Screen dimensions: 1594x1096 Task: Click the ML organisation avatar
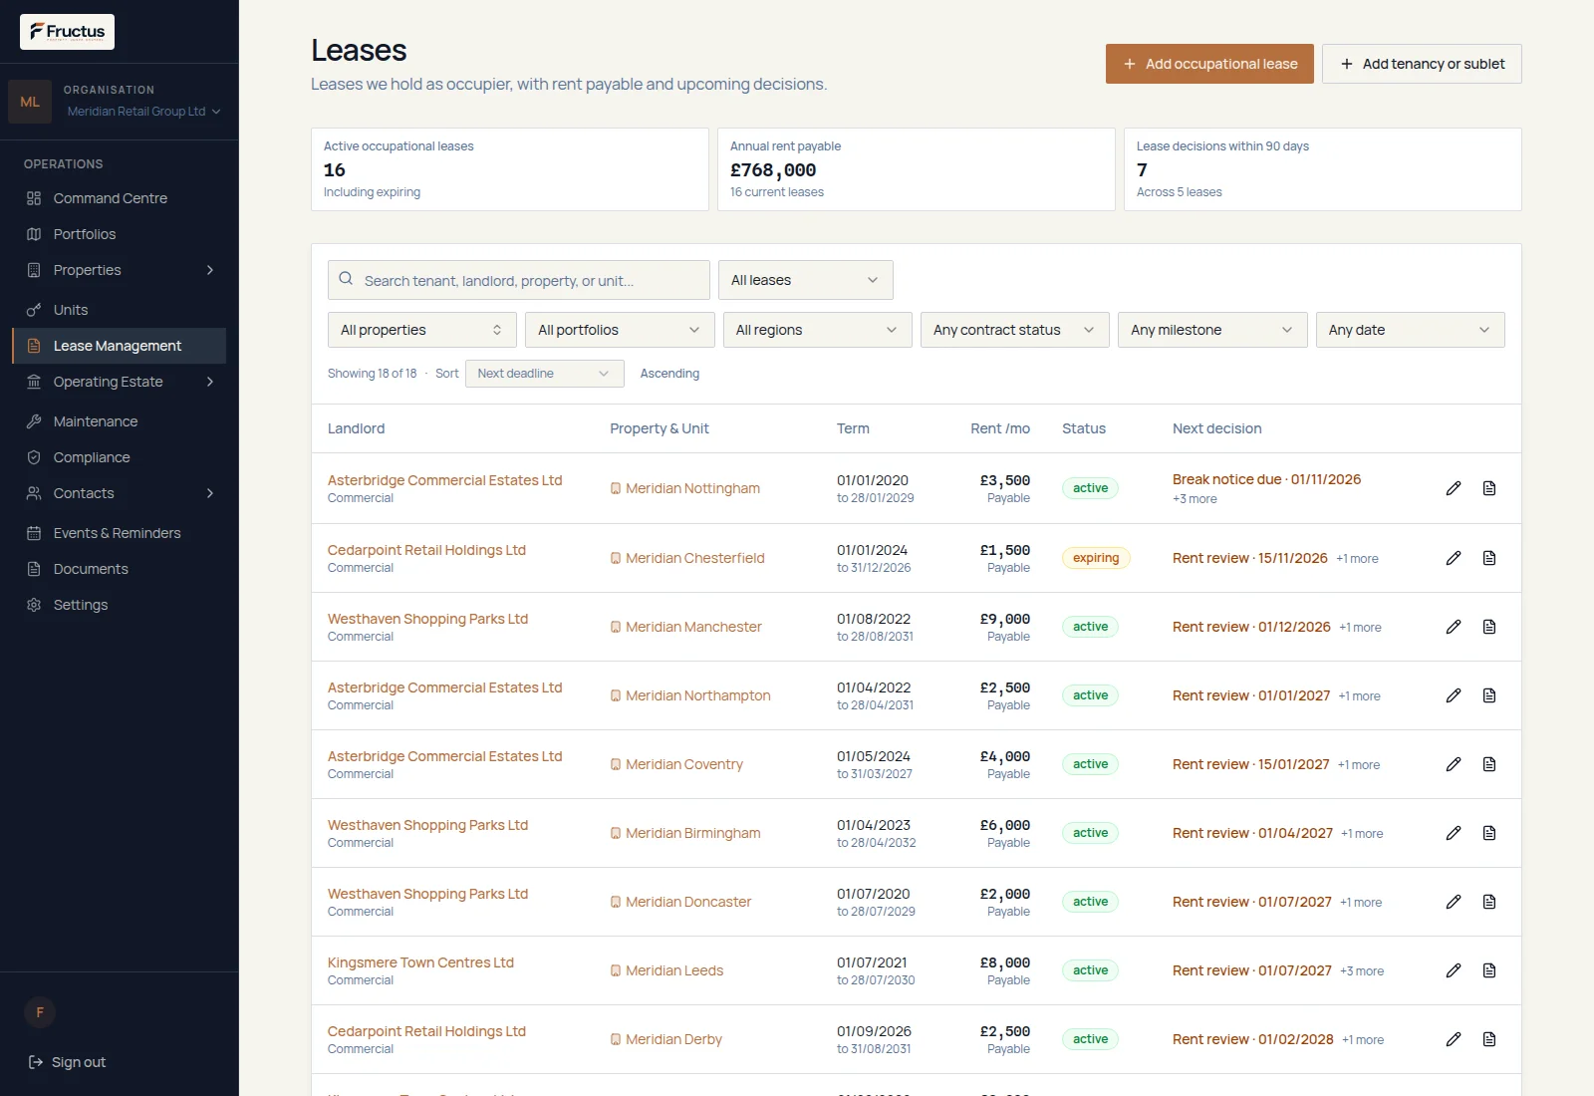[30, 102]
